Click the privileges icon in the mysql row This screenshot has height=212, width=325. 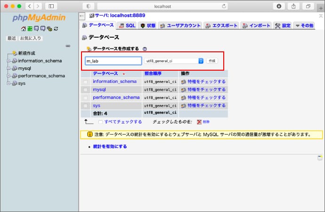coord(184,90)
